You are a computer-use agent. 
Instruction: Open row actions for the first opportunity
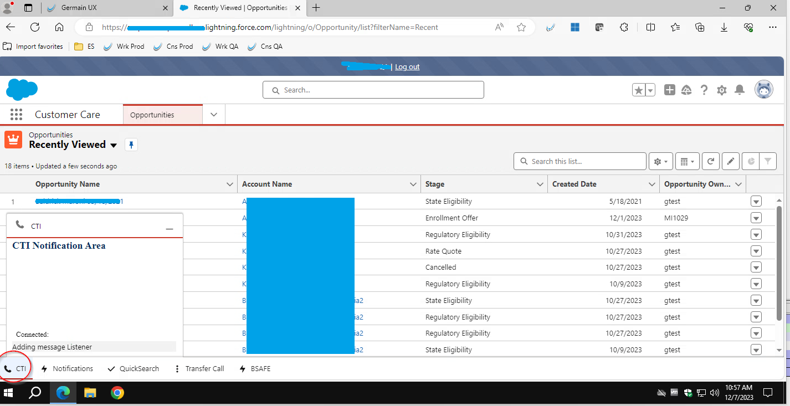[756, 201]
